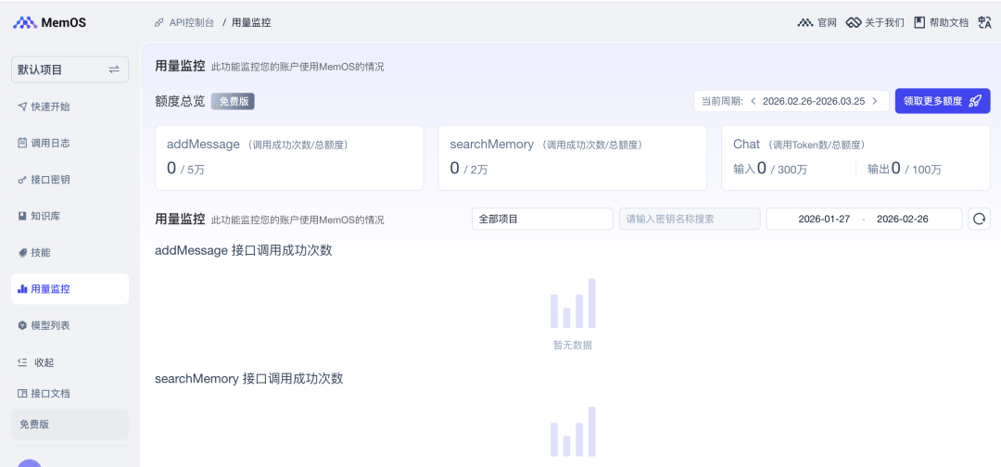This screenshot has width=1001, height=467.
Task: Click the 请输入密钥名称搜索 search field
Action: [690, 219]
